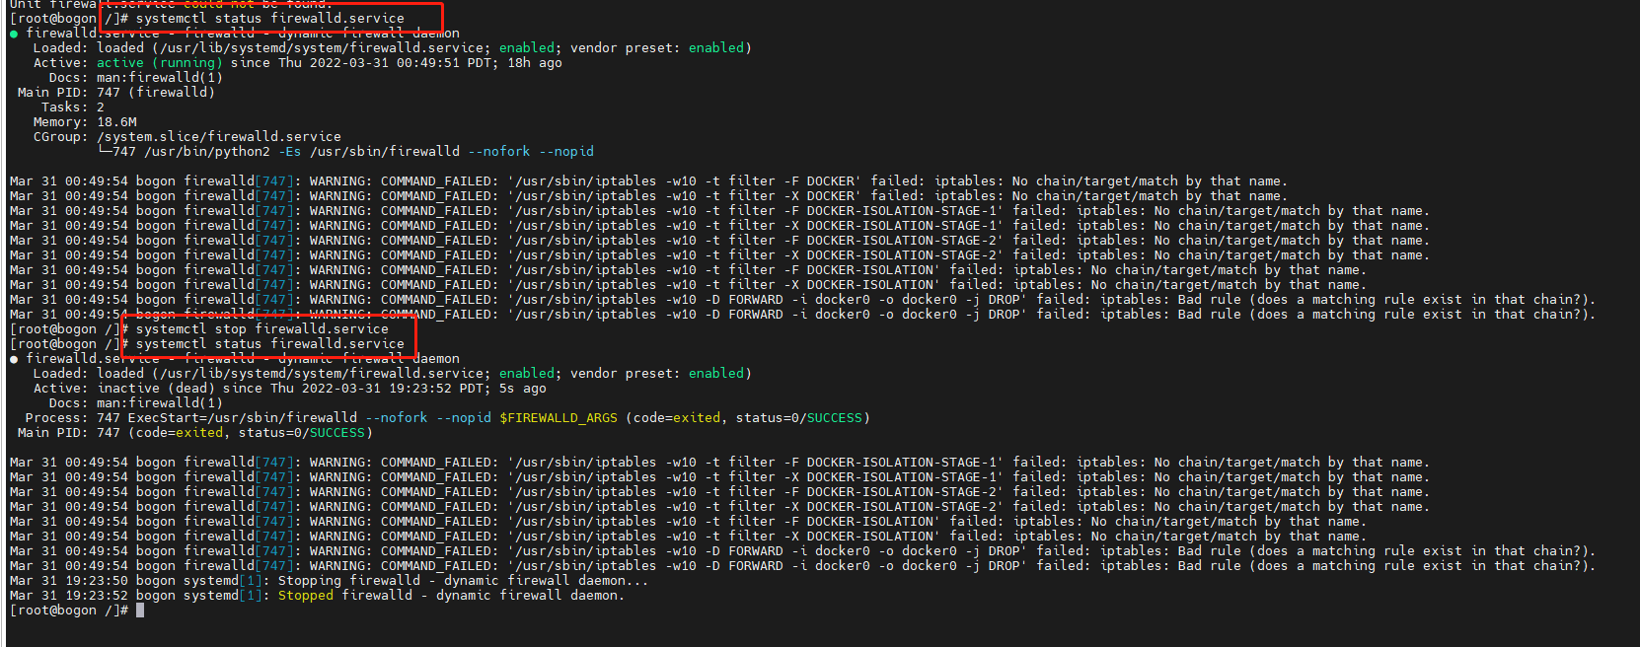Select the '18h ago' uptime text
1640x647 pixels.
coord(535,63)
